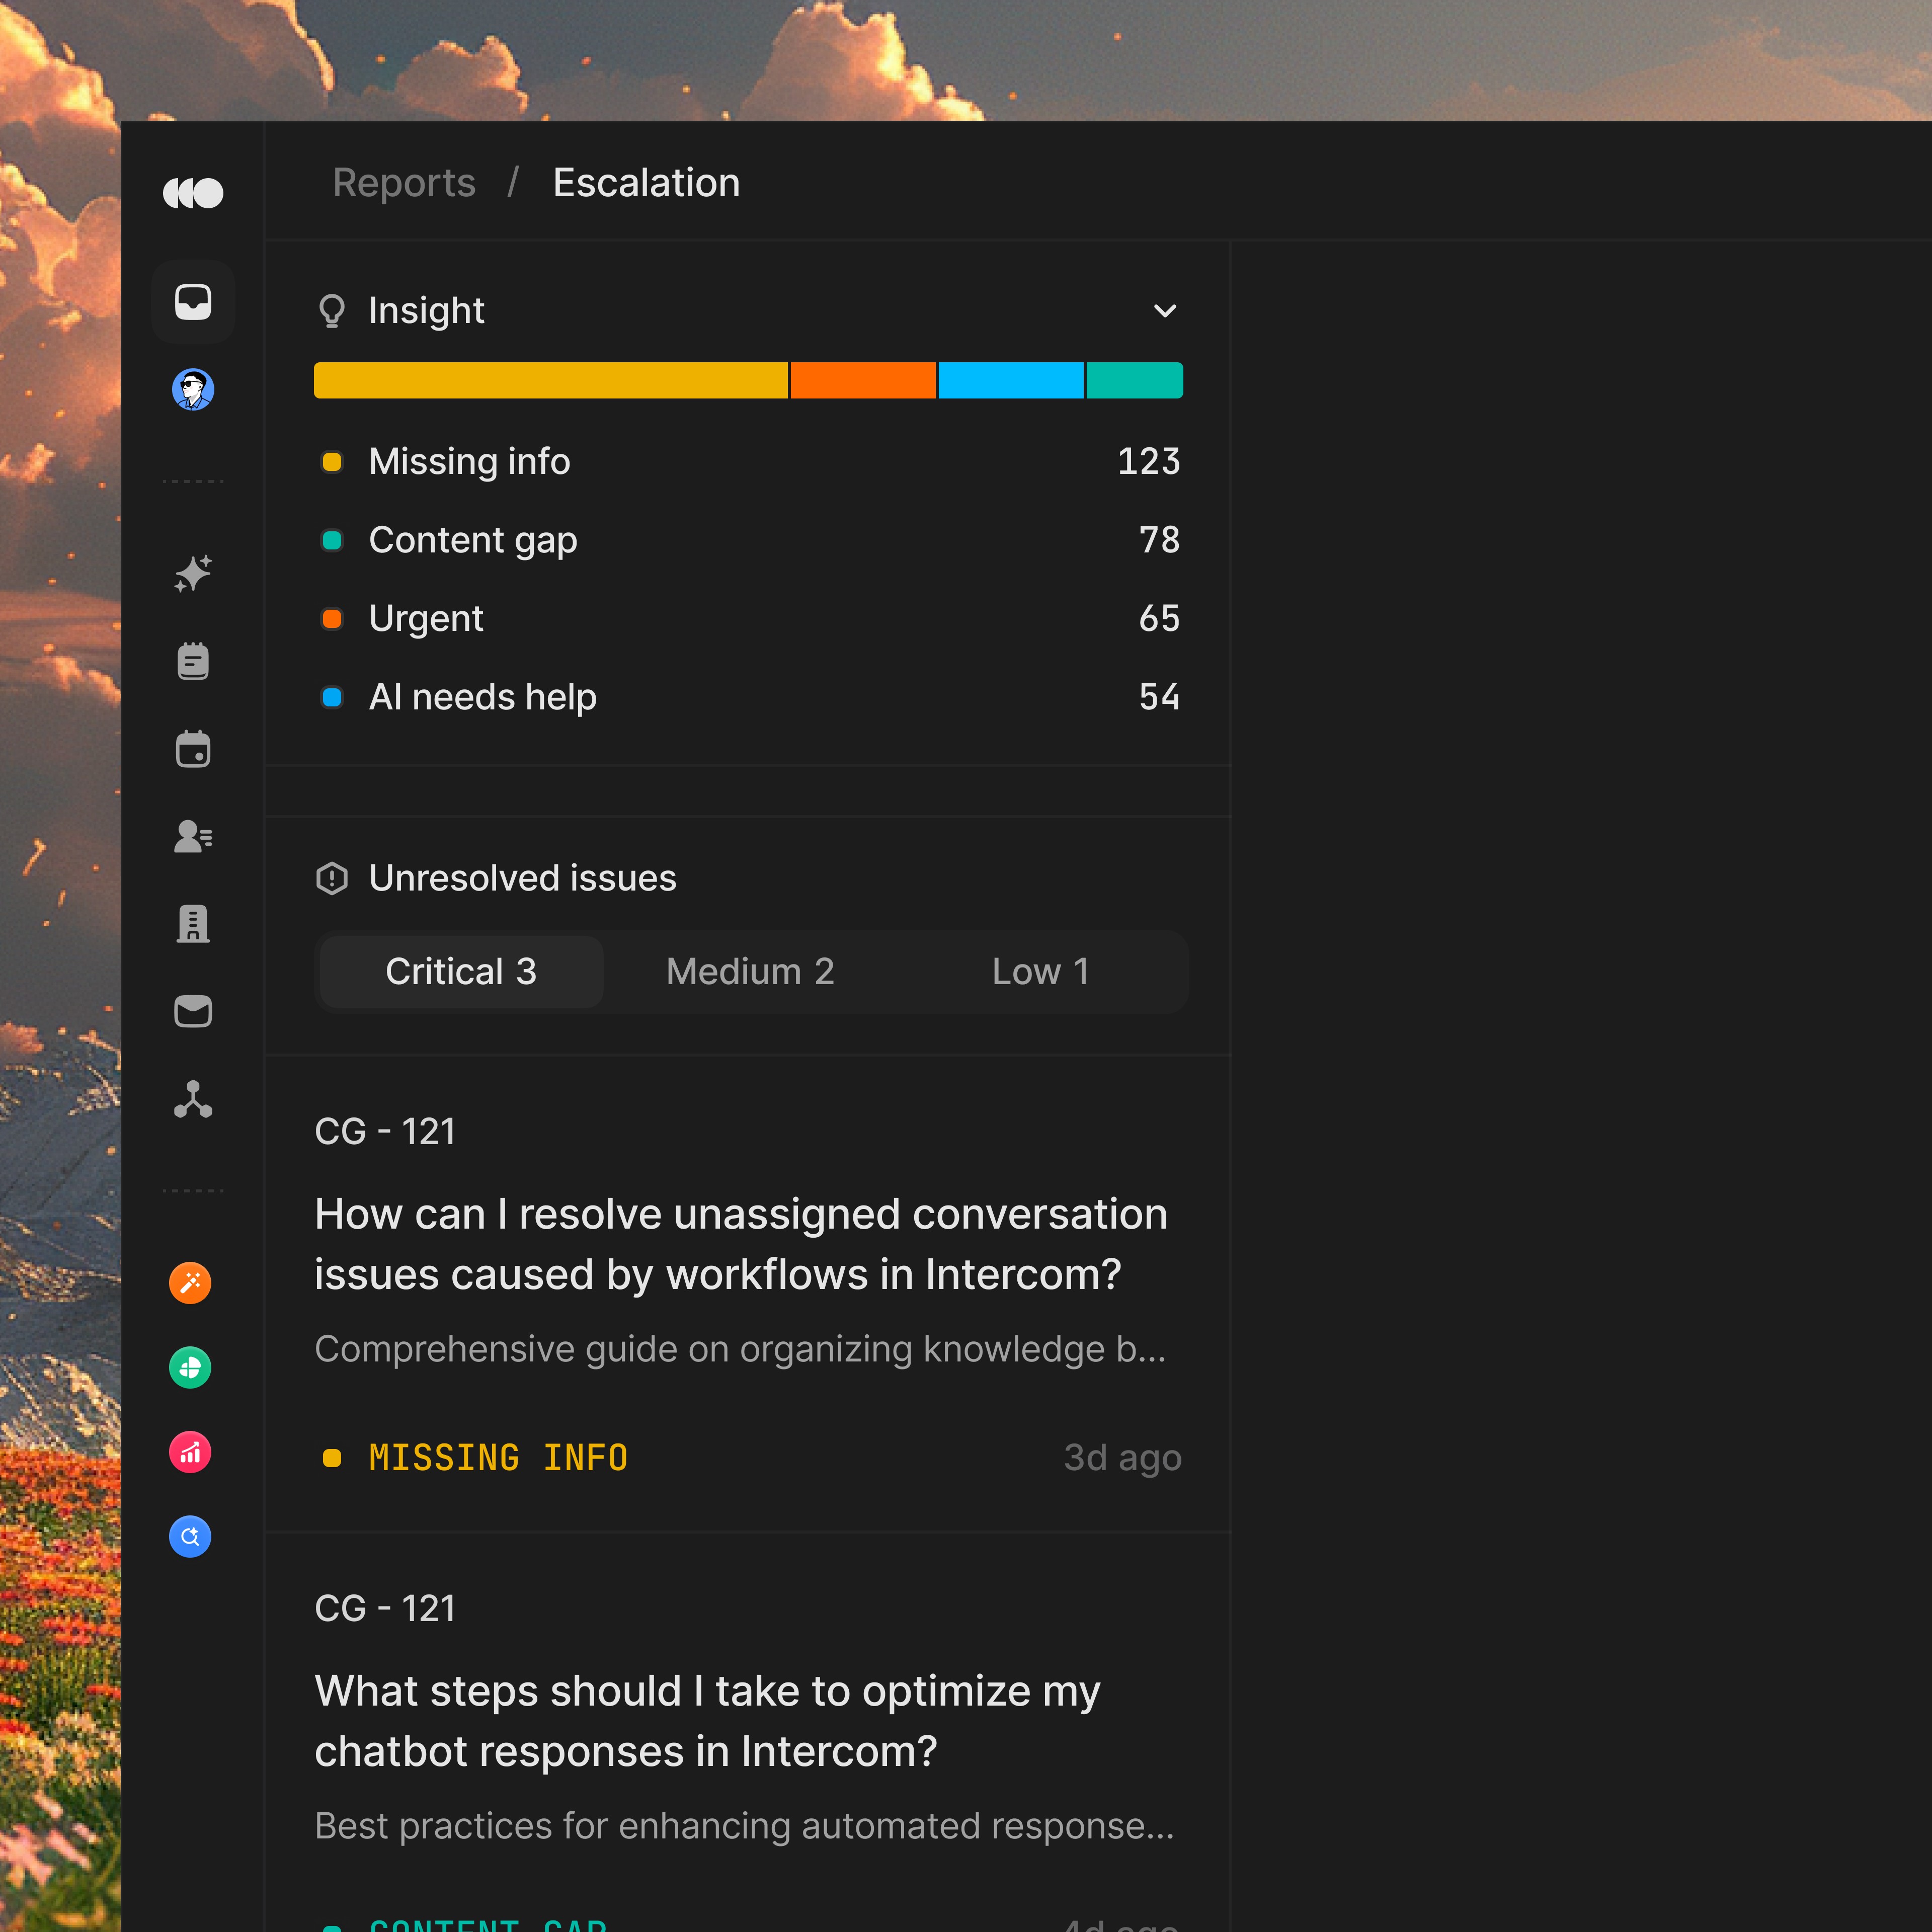Open the network nodes icon
Viewport: 1932px width, 1932px height.
[193, 1099]
